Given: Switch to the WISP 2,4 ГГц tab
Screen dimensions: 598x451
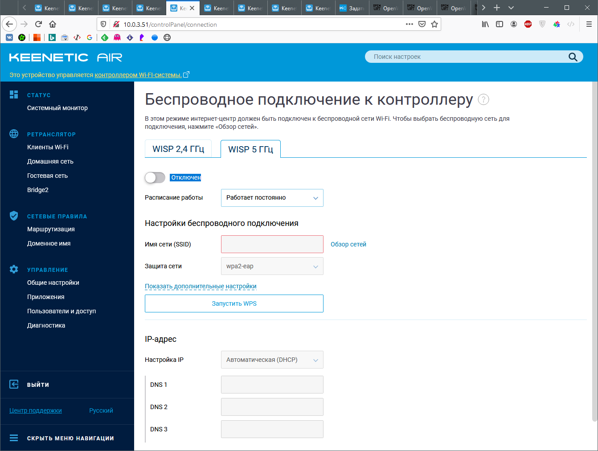Looking at the screenshot, I should click(178, 149).
